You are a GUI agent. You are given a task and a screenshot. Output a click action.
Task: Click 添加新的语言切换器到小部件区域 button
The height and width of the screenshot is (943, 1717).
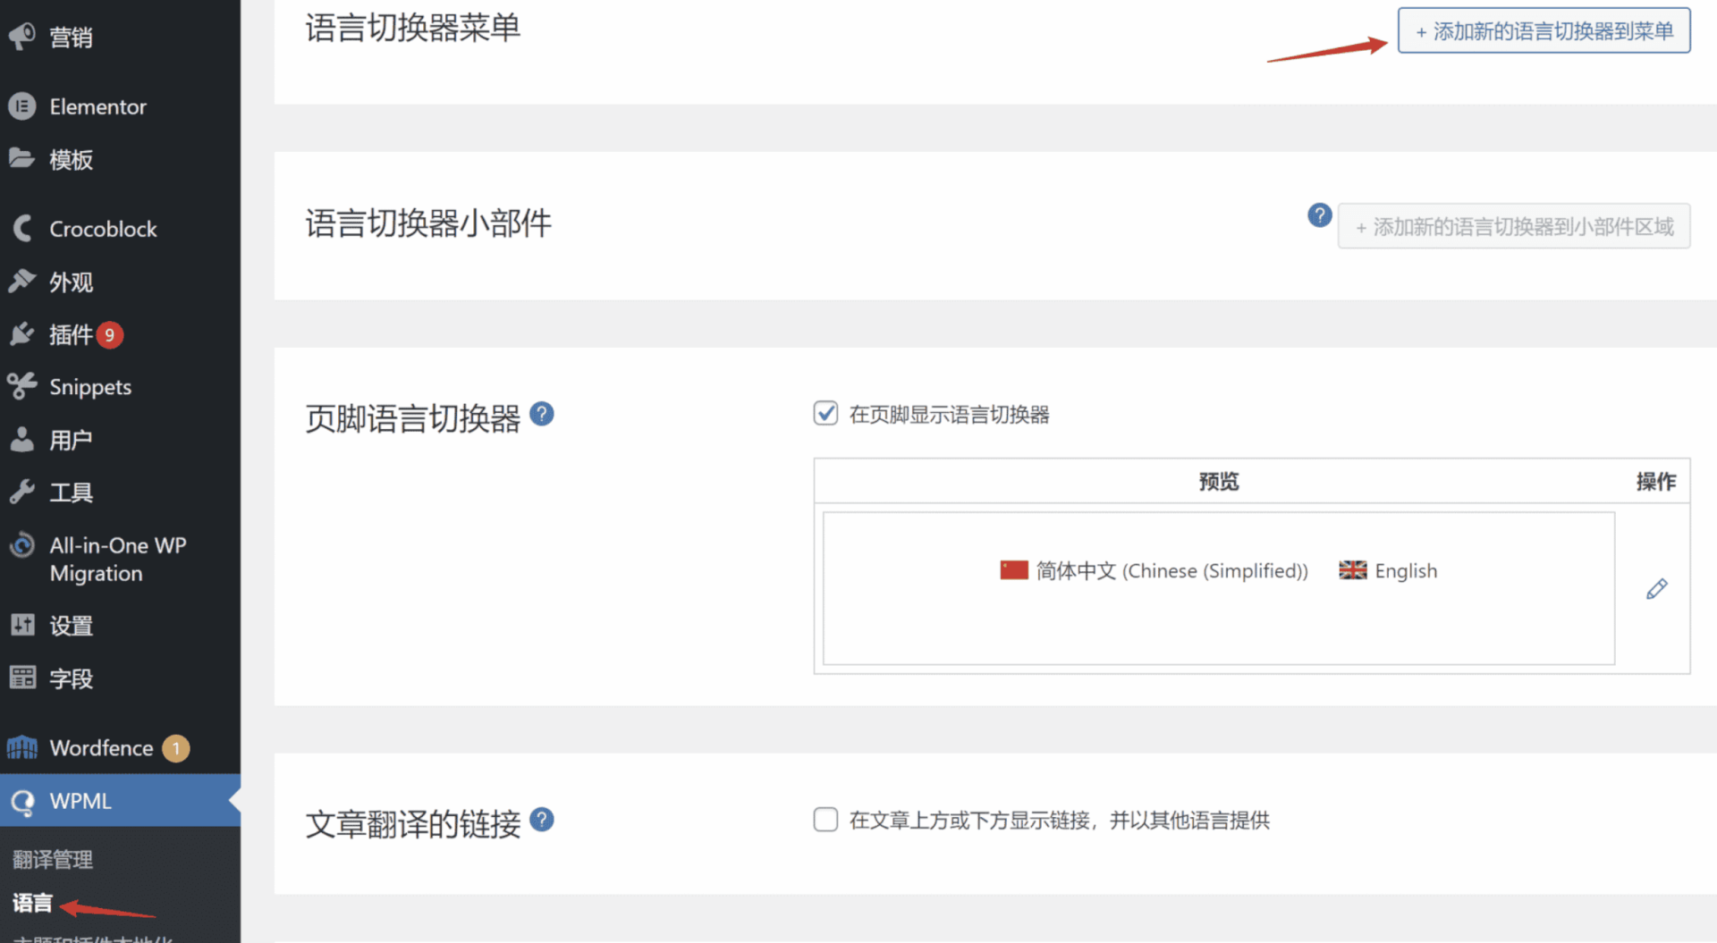click(1513, 226)
